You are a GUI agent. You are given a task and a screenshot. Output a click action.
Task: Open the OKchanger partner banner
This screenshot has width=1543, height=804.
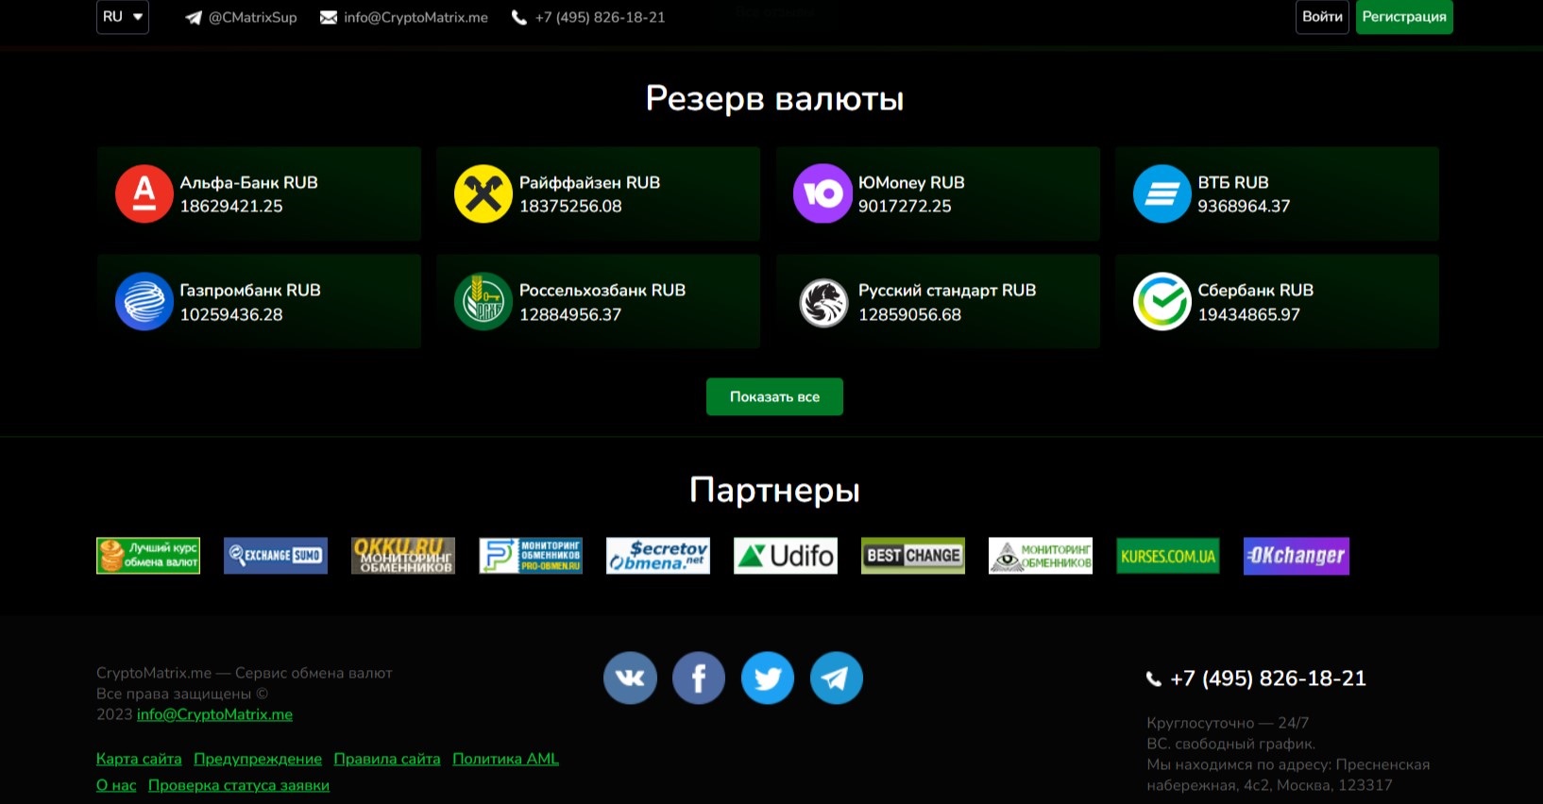point(1297,556)
